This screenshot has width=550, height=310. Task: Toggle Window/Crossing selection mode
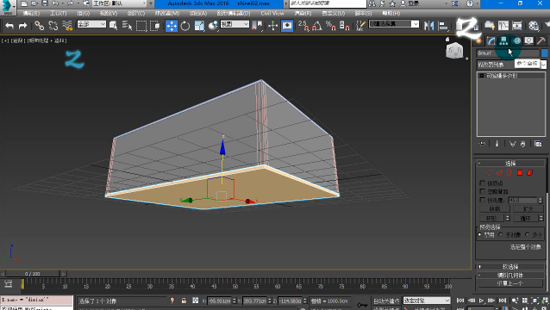click(154, 26)
